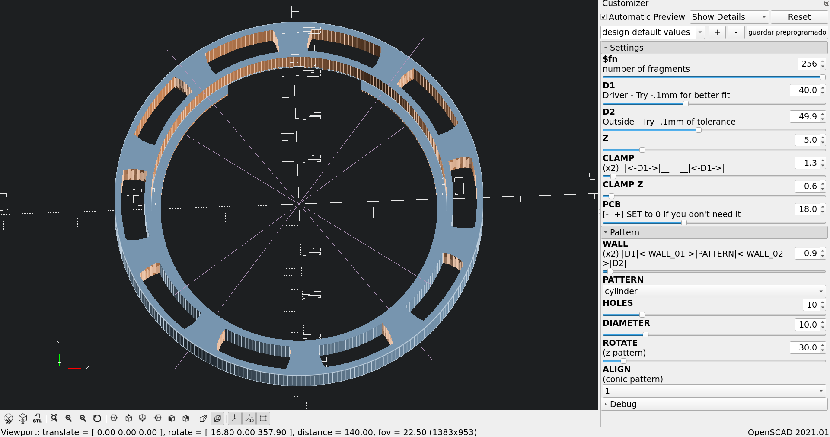830x437 pixels.
Task: Click the CLAMP Z slider handle
Action: click(611, 196)
